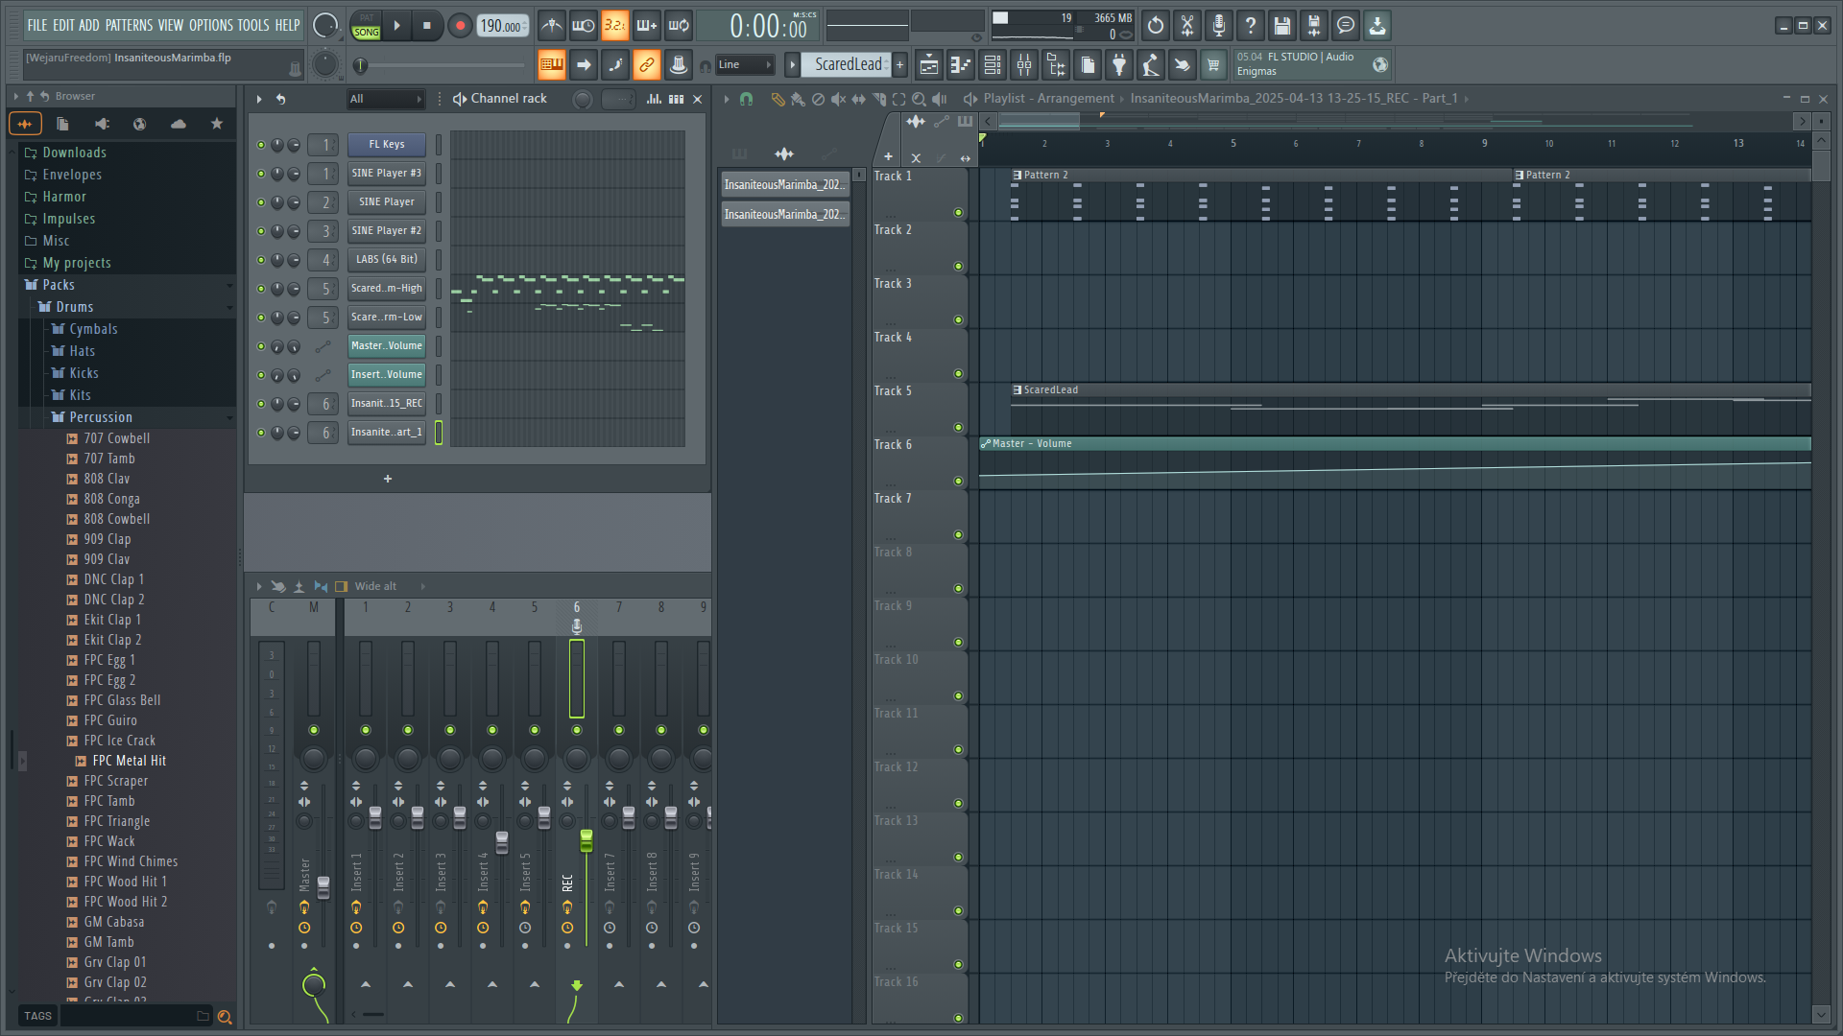Open undo history icon in top toolbar
1843x1036 pixels.
coord(1156,26)
